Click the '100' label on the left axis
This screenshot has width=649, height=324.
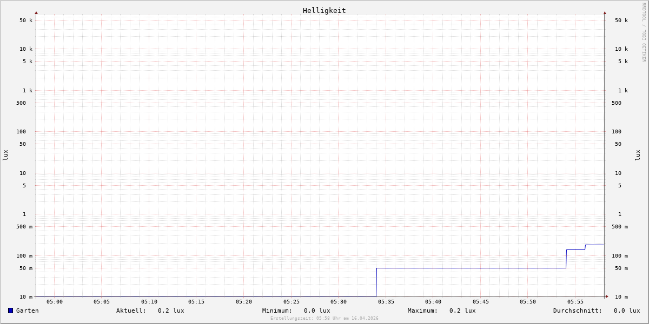pos(21,132)
